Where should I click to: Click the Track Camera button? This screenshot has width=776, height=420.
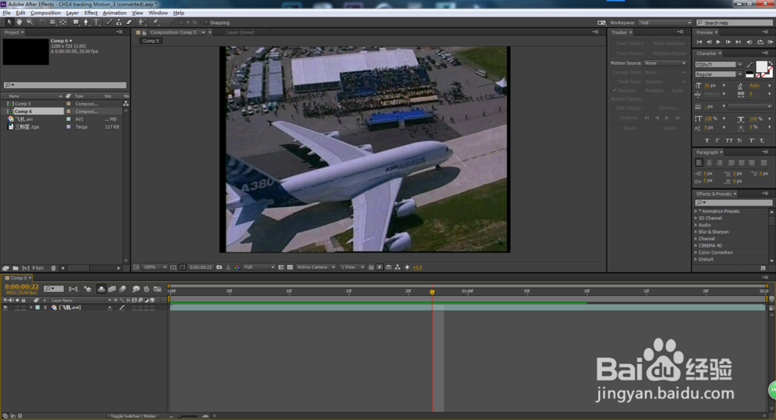click(x=629, y=43)
